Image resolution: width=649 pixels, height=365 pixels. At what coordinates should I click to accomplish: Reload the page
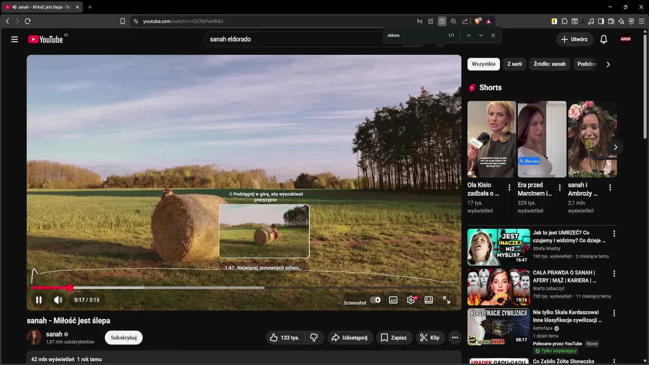(x=28, y=21)
